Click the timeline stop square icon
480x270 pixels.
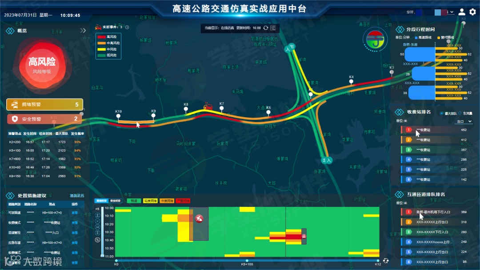[97, 227]
